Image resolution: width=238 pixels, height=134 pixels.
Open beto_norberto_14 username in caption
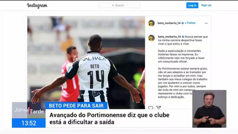(169, 37)
